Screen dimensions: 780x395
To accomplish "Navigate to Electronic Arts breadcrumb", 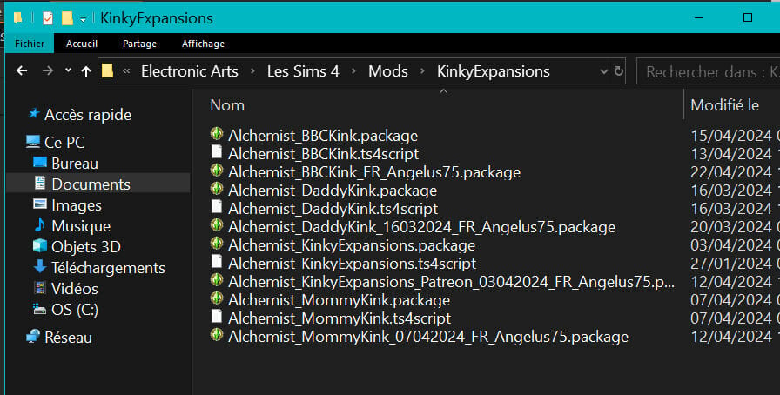I will click(190, 71).
